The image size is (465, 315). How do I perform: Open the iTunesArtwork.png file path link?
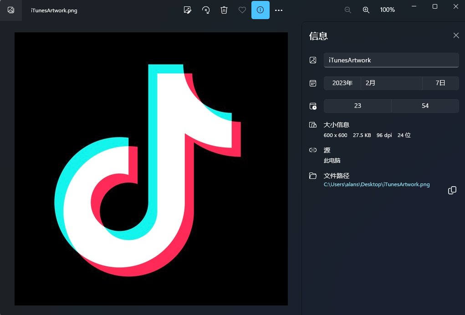click(x=377, y=184)
